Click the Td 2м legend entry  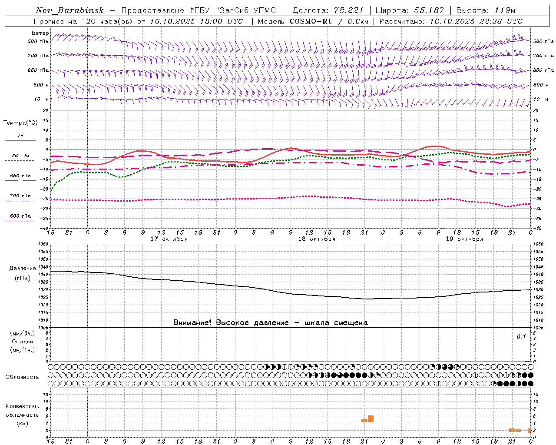tap(20, 156)
